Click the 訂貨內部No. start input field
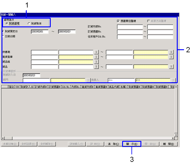 [130, 27]
